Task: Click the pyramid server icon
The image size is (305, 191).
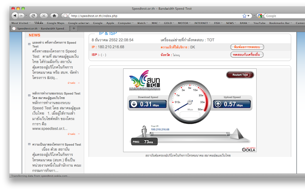Action: [x=237, y=134]
